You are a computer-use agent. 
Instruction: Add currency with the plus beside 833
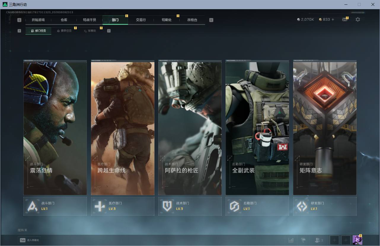pyautogui.click(x=333, y=20)
